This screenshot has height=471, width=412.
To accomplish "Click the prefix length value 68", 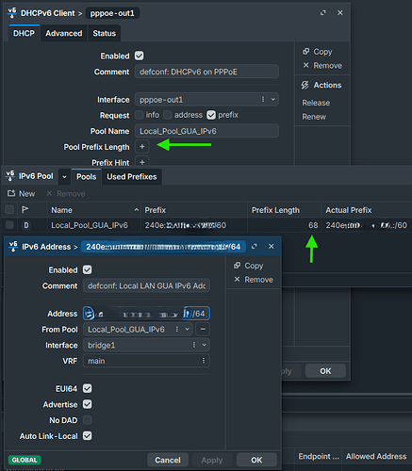I will pos(313,225).
